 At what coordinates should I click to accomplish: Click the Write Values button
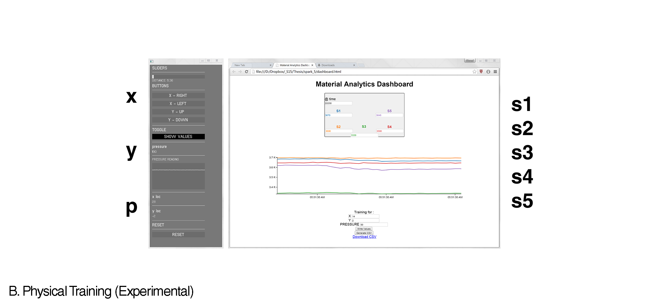(x=364, y=229)
